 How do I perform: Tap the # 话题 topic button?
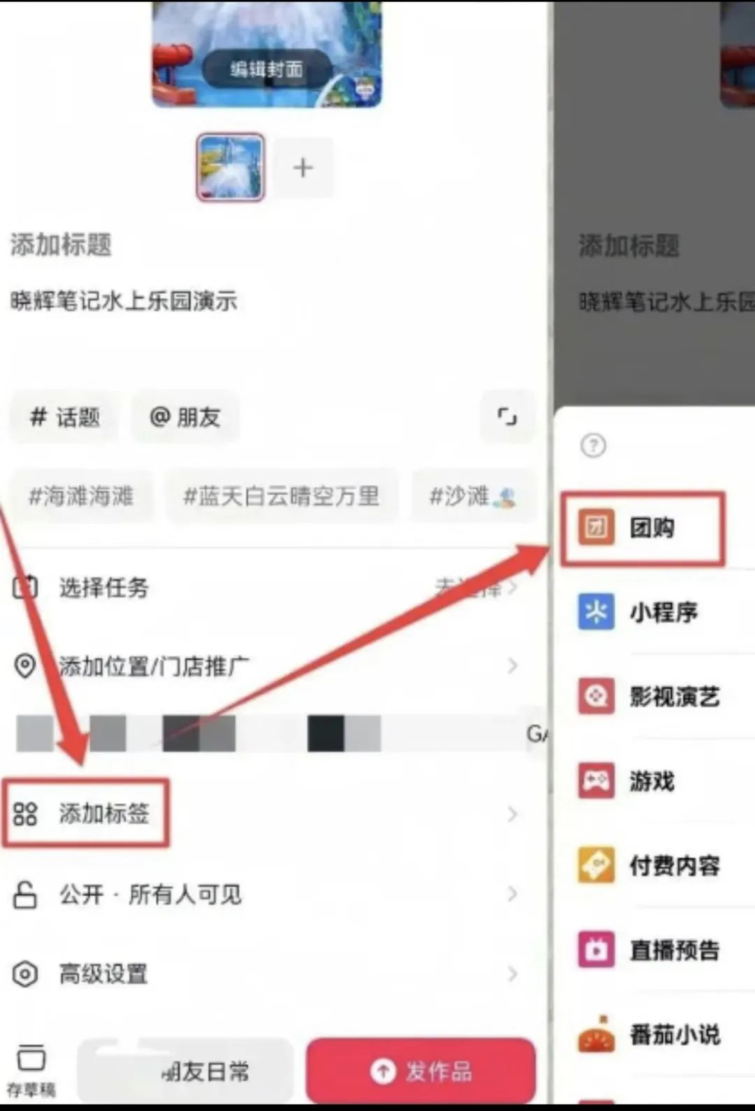pyautogui.click(x=65, y=417)
